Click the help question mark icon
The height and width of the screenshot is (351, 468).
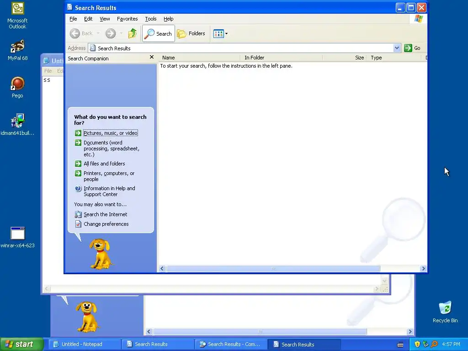(78, 188)
